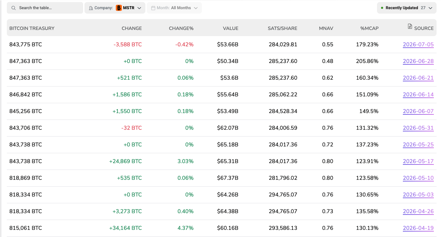441x237 pixels.
Task: Click the 293,586.13 sats/share cell
Action: pyautogui.click(x=283, y=228)
